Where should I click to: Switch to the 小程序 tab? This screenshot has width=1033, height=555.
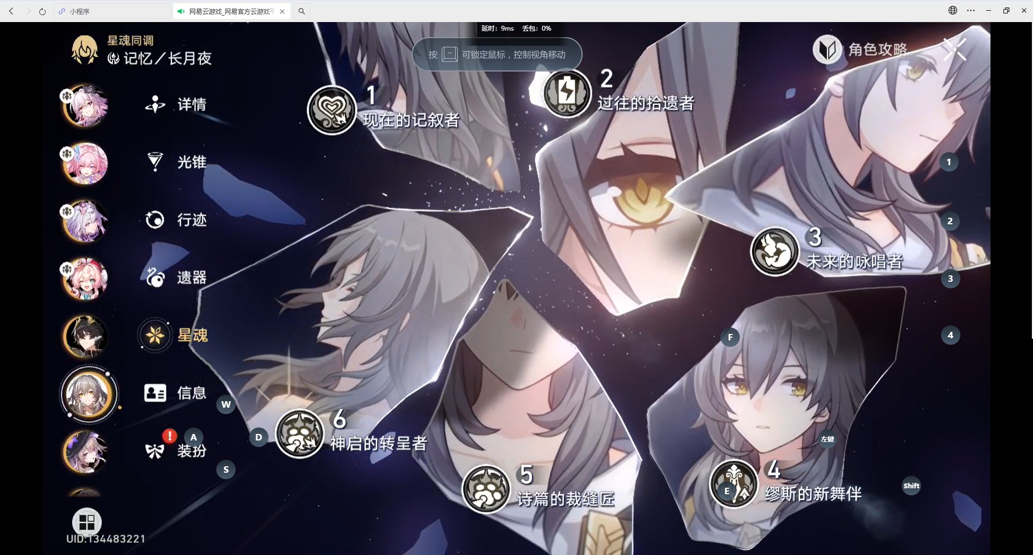pos(112,11)
